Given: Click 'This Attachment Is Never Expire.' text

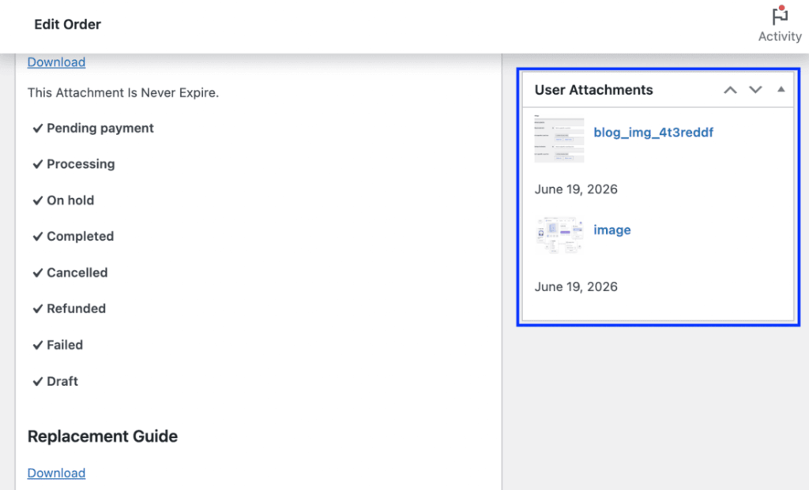Looking at the screenshot, I should (122, 93).
